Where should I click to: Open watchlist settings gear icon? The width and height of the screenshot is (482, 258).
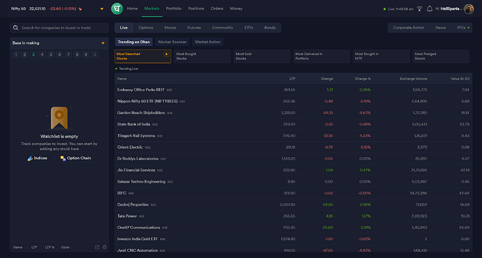[105, 248]
